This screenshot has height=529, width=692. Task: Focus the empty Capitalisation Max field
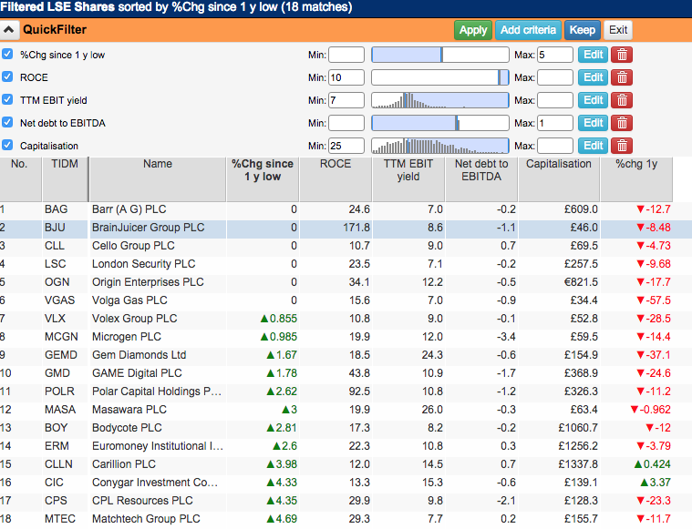pyautogui.click(x=554, y=146)
